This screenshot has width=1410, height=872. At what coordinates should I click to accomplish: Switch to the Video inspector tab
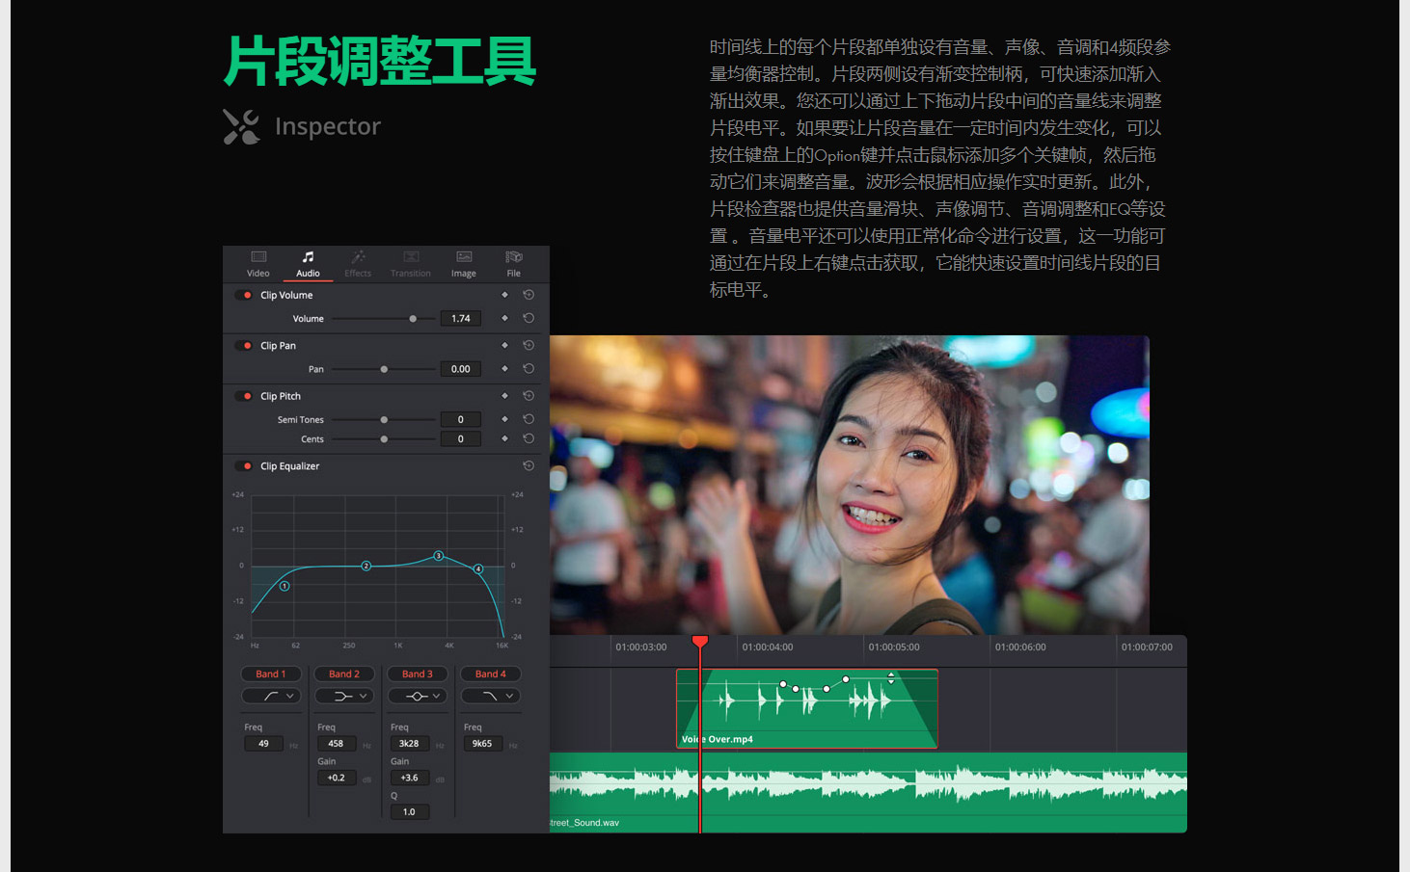click(x=258, y=263)
